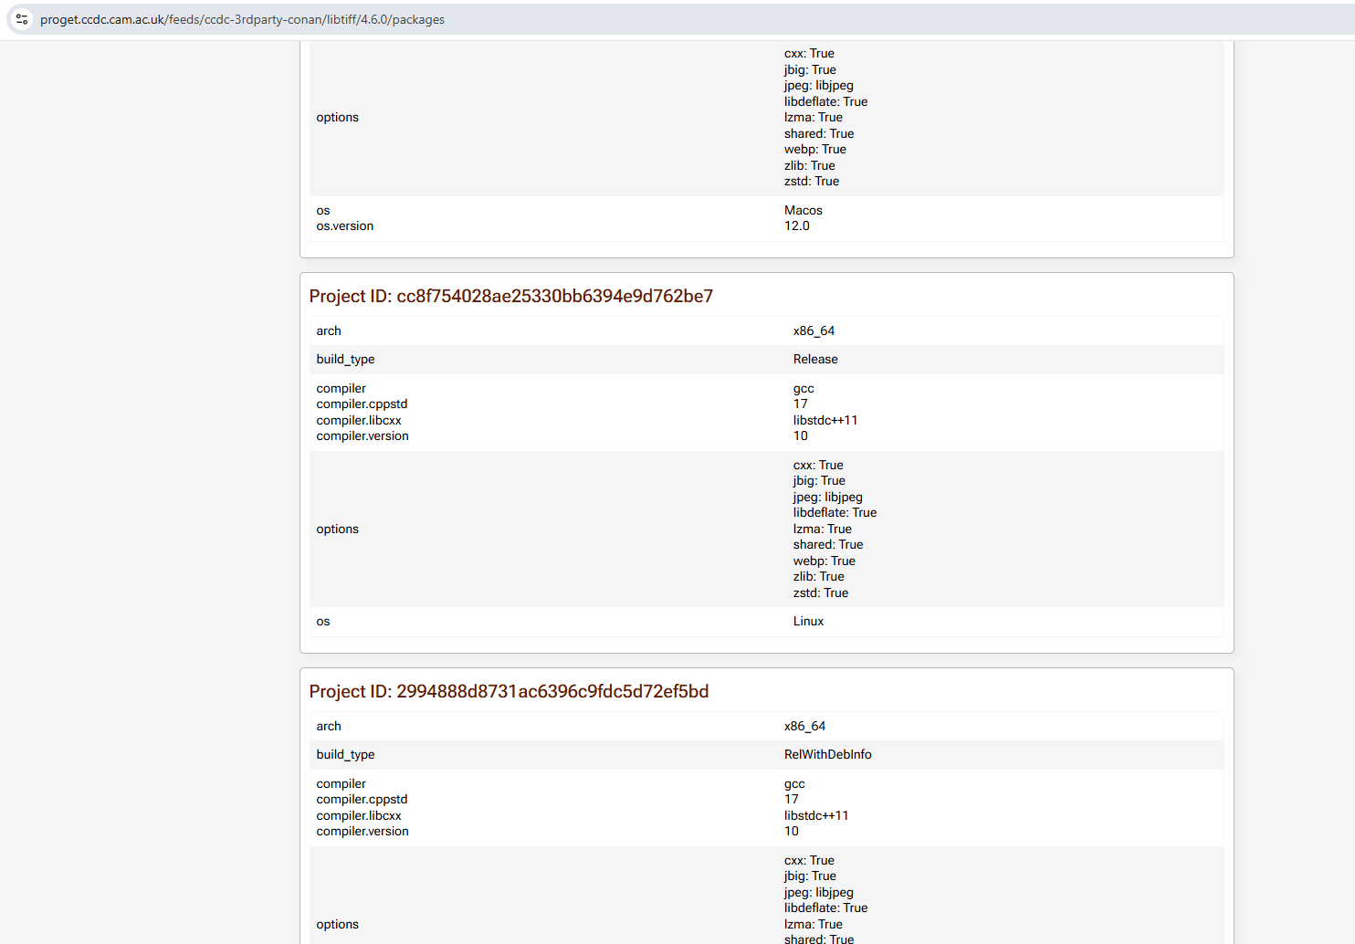Click the os.version label
Viewport: 1355px width, 944px height.
(344, 226)
